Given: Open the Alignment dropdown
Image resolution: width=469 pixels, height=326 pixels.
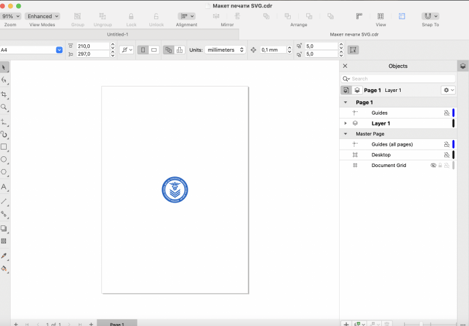Looking at the screenshot, I should [x=187, y=16].
